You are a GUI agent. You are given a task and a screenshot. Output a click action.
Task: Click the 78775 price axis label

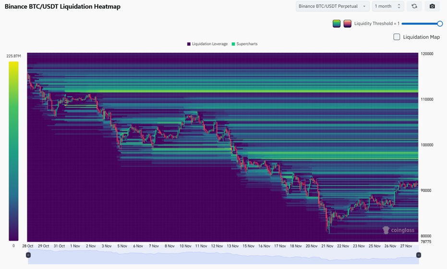coord(426,242)
